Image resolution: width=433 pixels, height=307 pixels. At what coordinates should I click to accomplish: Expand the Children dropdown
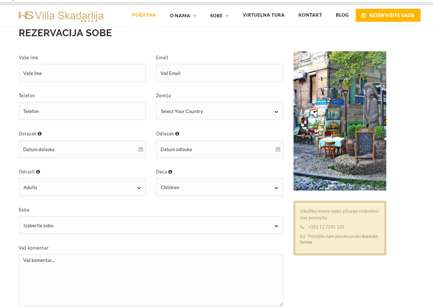(x=219, y=188)
